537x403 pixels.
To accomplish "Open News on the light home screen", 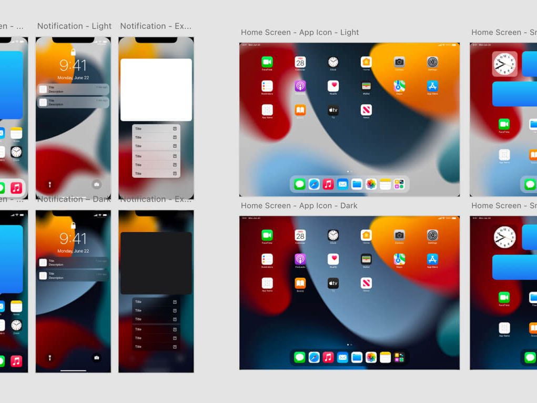I will (366, 109).
